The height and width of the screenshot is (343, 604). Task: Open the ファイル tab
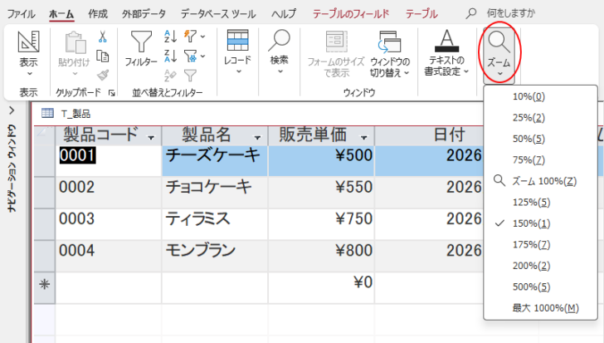coord(22,14)
